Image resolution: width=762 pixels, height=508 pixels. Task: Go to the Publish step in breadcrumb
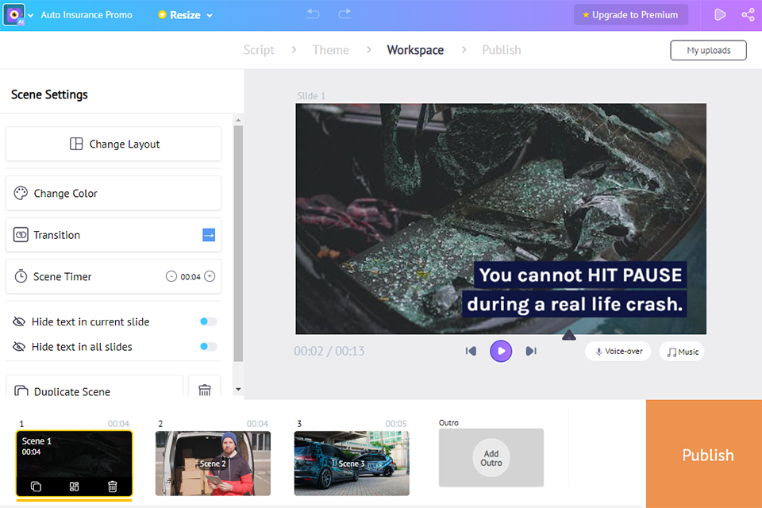point(502,49)
